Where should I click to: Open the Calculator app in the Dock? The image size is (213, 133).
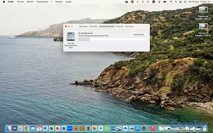(x=88, y=128)
